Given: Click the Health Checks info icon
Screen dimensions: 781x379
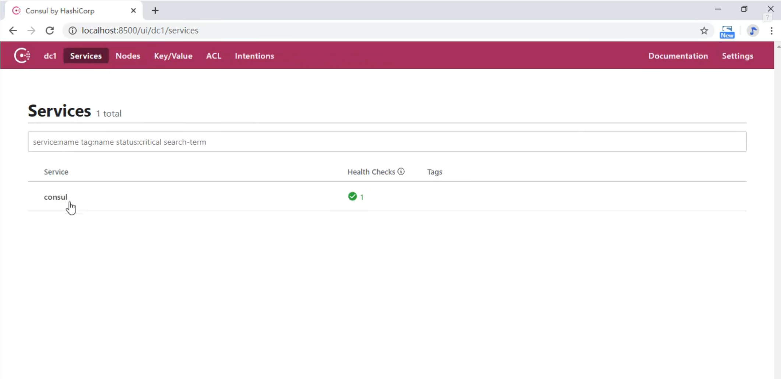Looking at the screenshot, I should 401,171.
